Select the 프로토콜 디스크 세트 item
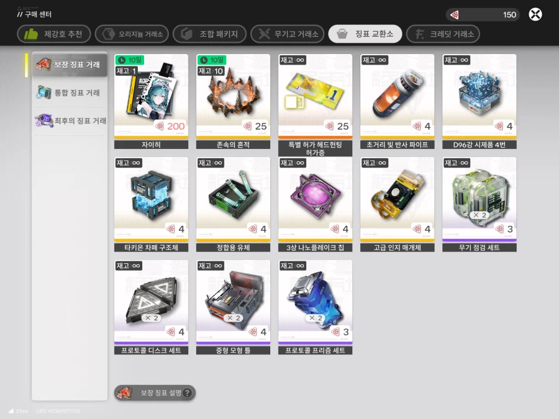This screenshot has width=559, height=419. (x=151, y=302)
